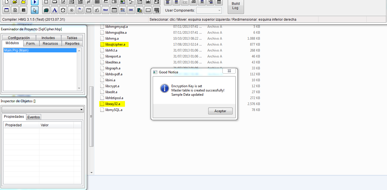Click the Run project play icon
387x190 pixels.
tap(35, 2)
